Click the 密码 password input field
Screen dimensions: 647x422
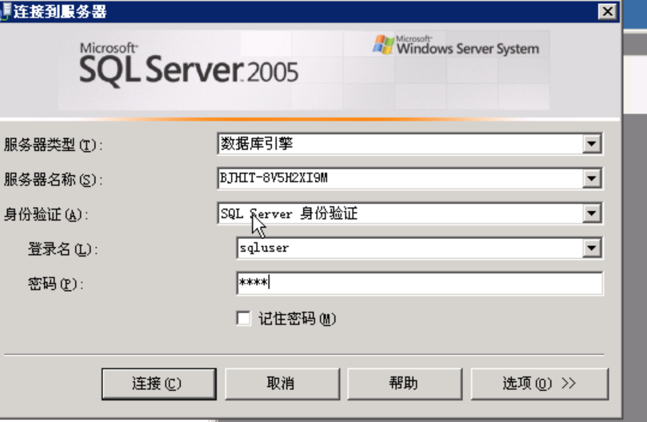[420, 283]
